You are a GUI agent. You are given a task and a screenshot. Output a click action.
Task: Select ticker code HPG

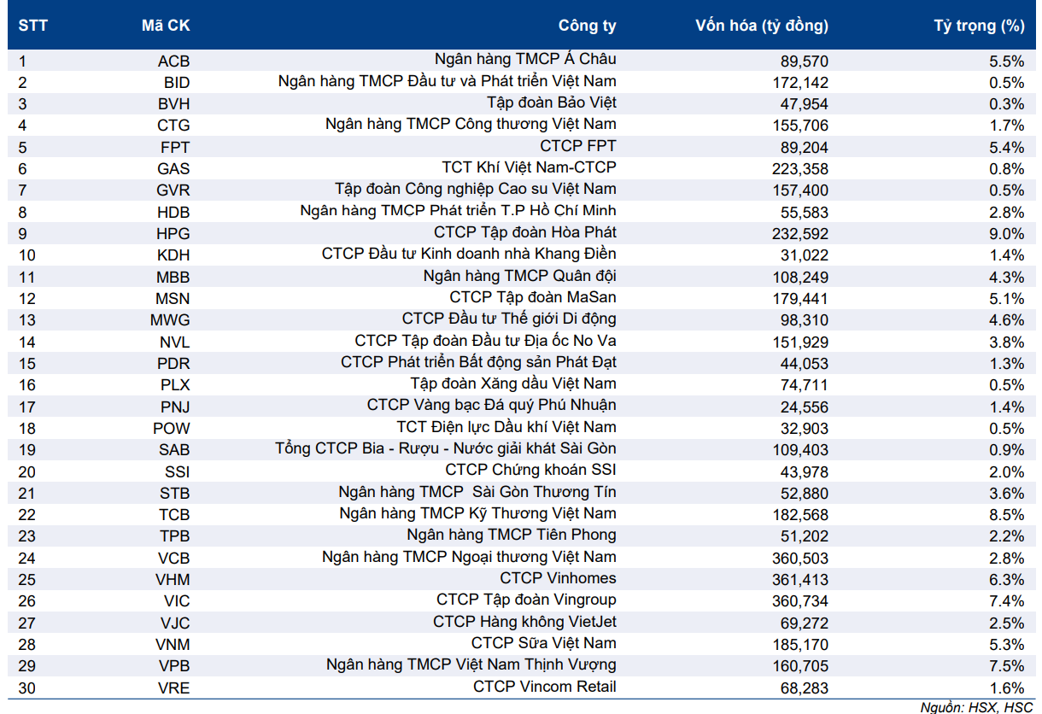(174, 234)
